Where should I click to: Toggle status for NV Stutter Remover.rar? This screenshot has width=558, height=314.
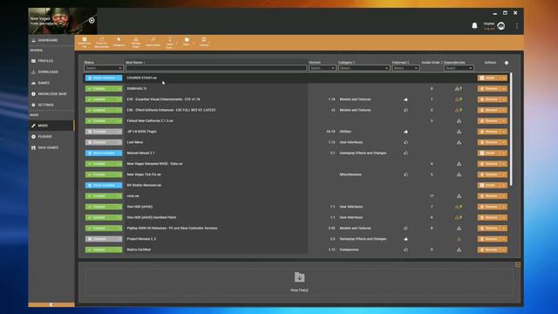pos(101,185)
